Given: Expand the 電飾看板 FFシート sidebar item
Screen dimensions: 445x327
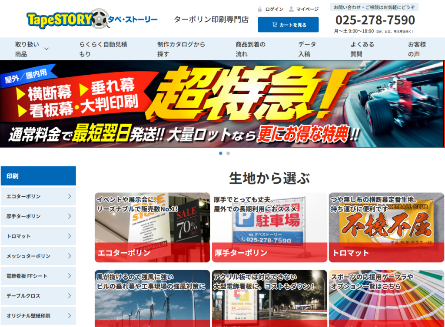Looking at the screenshot, I should click(38, 276).
